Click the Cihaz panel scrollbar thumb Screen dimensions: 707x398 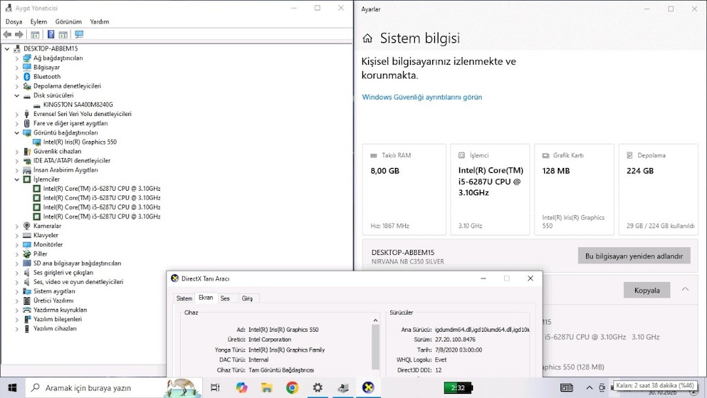(x=375, y=347)
